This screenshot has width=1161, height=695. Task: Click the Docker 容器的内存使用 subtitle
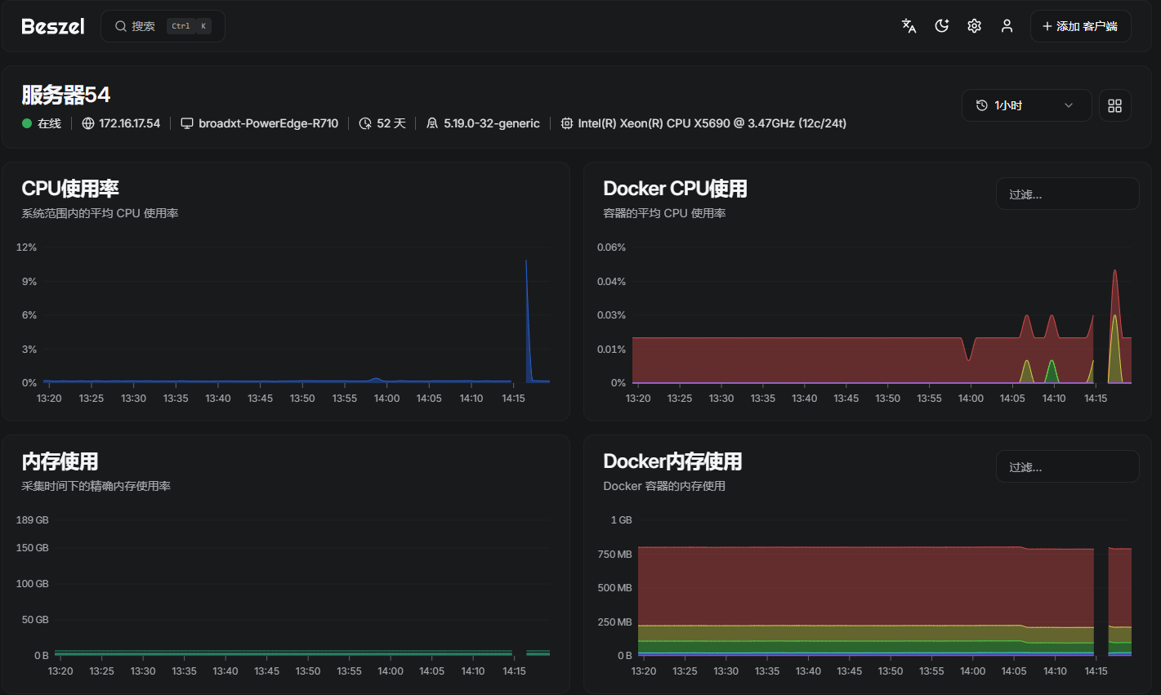coord(664,486)
